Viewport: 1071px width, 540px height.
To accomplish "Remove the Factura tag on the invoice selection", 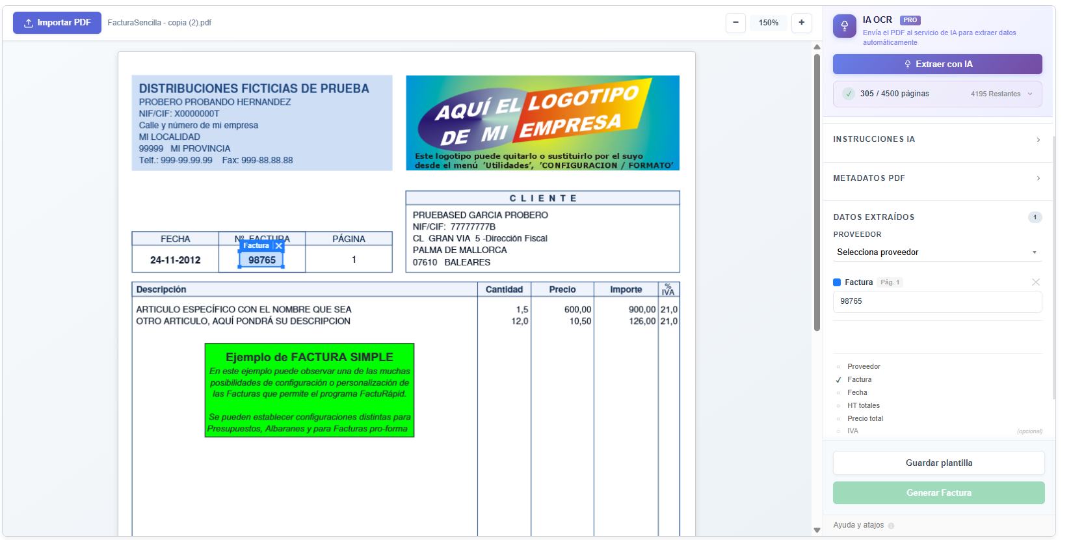I will [279, 246].
